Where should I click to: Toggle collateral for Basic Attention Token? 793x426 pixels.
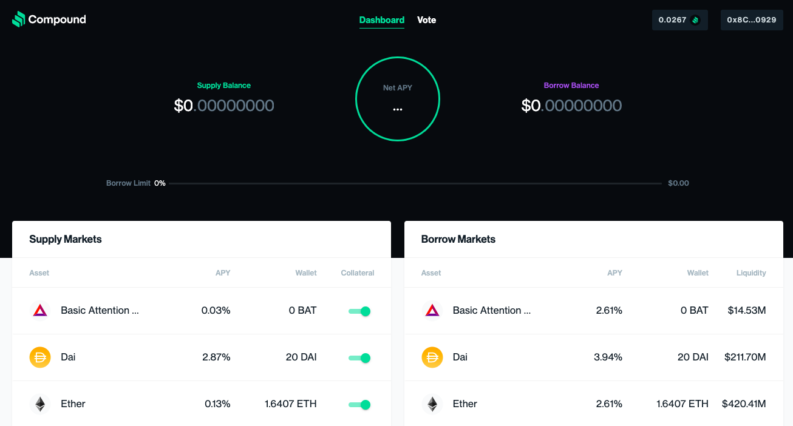click(359, 311)
